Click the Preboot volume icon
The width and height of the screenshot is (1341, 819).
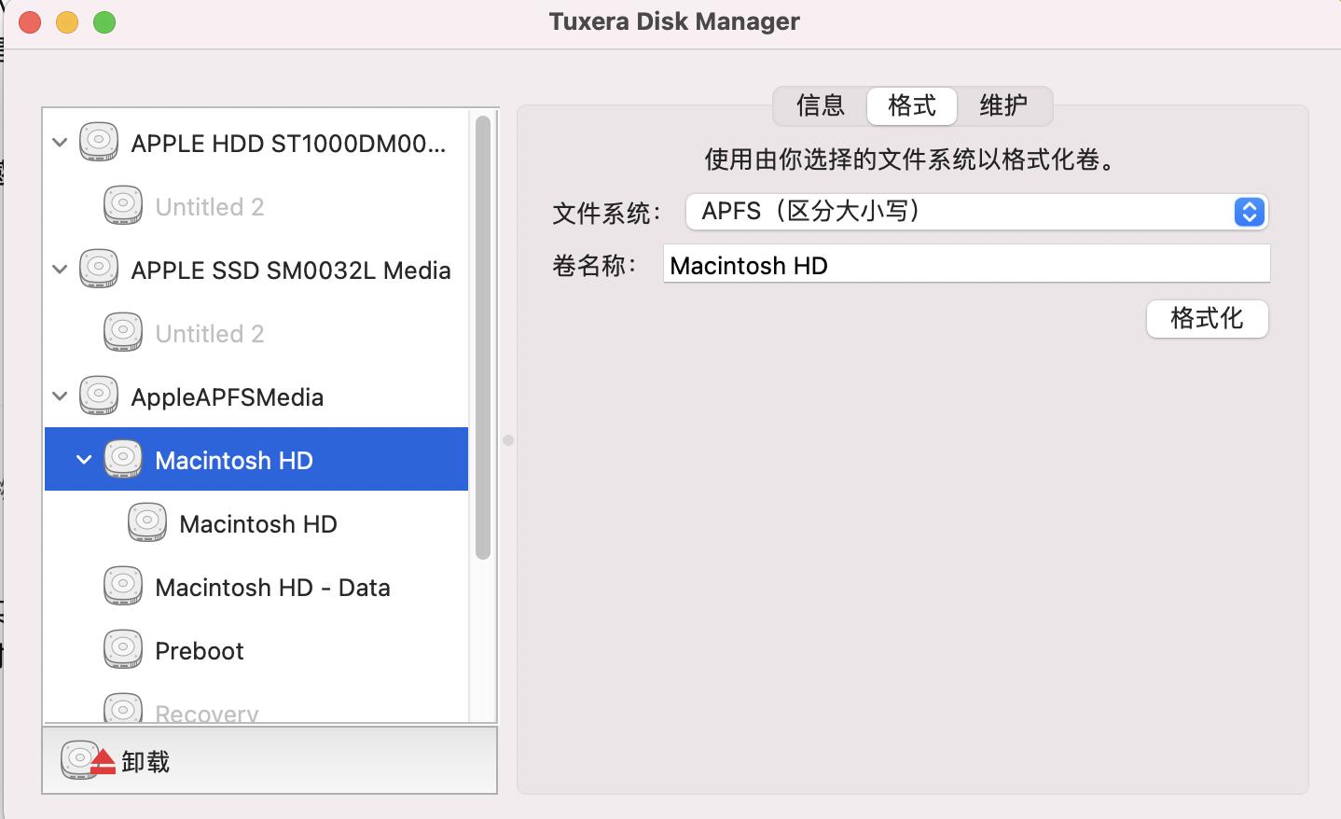click(122, 649)
